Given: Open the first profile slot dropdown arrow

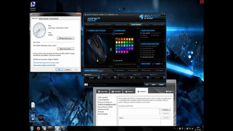Looking at the screenshot, I should pyautogui.click(x=99, y=78).
